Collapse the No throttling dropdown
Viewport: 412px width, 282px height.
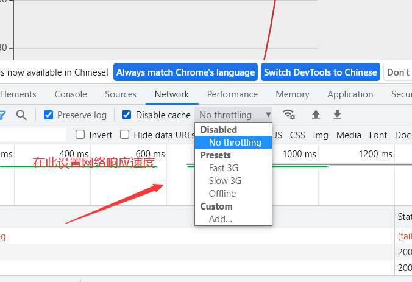point(234,115)
